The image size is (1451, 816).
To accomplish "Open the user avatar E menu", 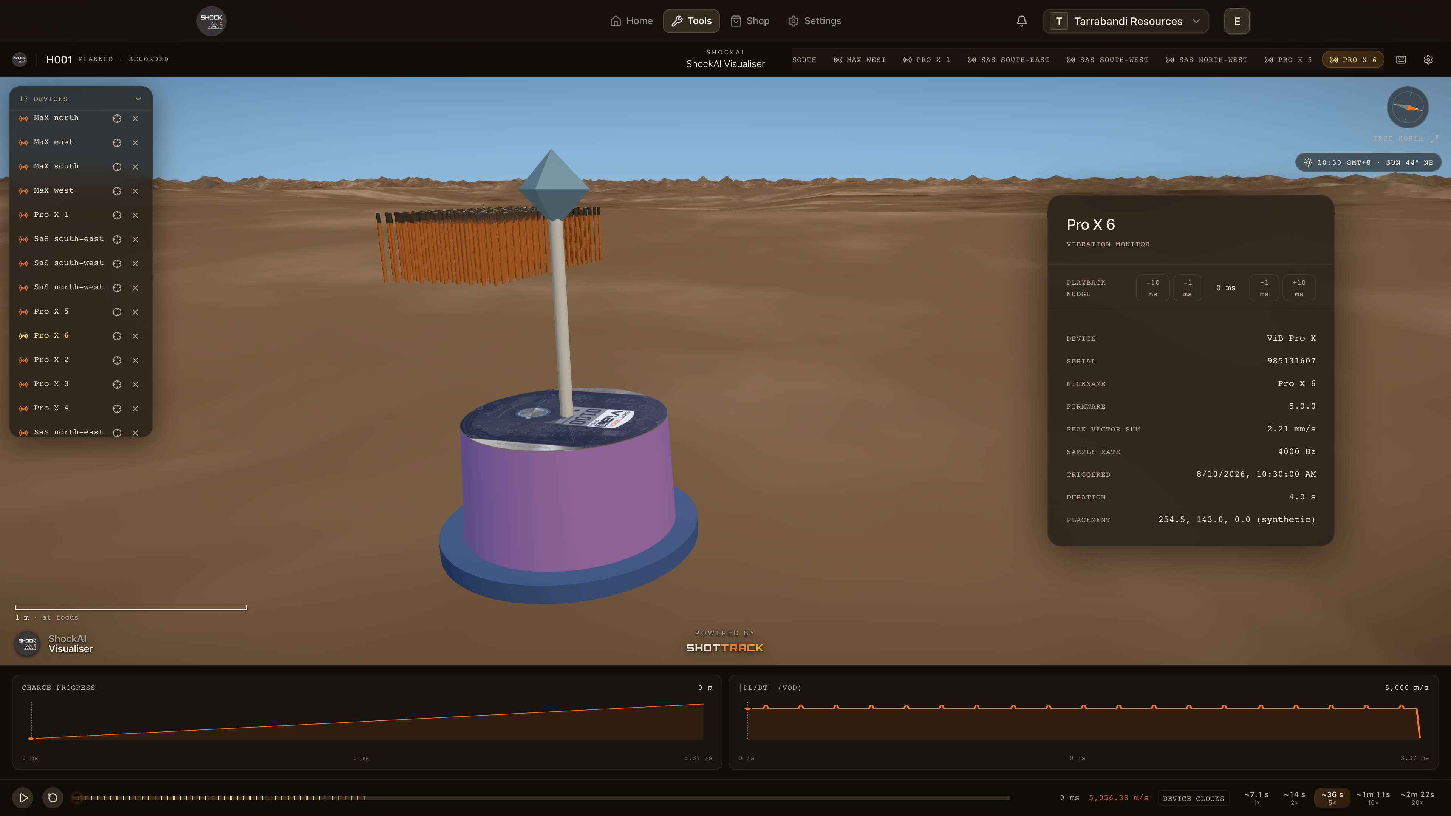I will click(x=1237, y=22).
